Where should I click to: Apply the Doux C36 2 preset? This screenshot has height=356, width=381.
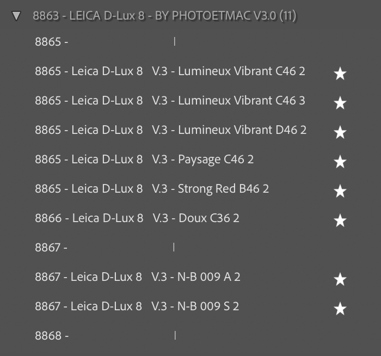[137, 218]
